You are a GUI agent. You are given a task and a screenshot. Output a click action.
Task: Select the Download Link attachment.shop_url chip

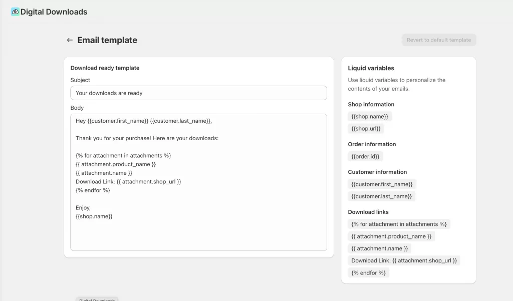404,260
